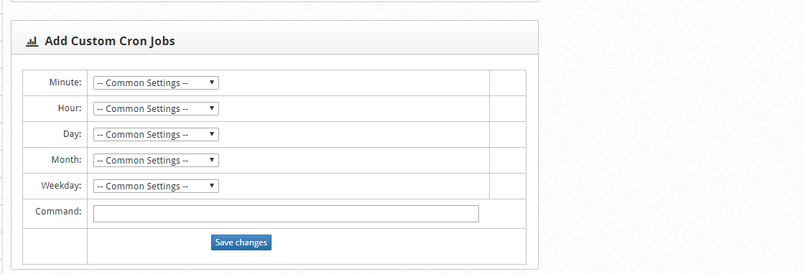Click the Day field label
The image size is (803, 274).
(x=72, y=134)
